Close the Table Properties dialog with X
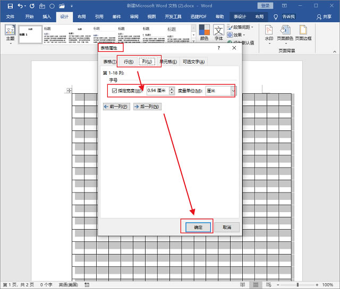340x289 pixels. (x=234, y=48)
